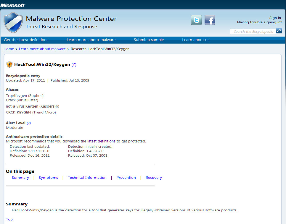
Task: Click Learn more about malware breadcrumb
Action: coord(42,49)
